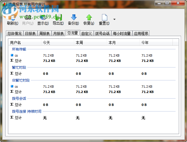The width and height of the screenshot is (187, 142).
Task: Expand the toolbar overflow dropdown arrow
Action: pyautogui.click(x=114, y=19)
